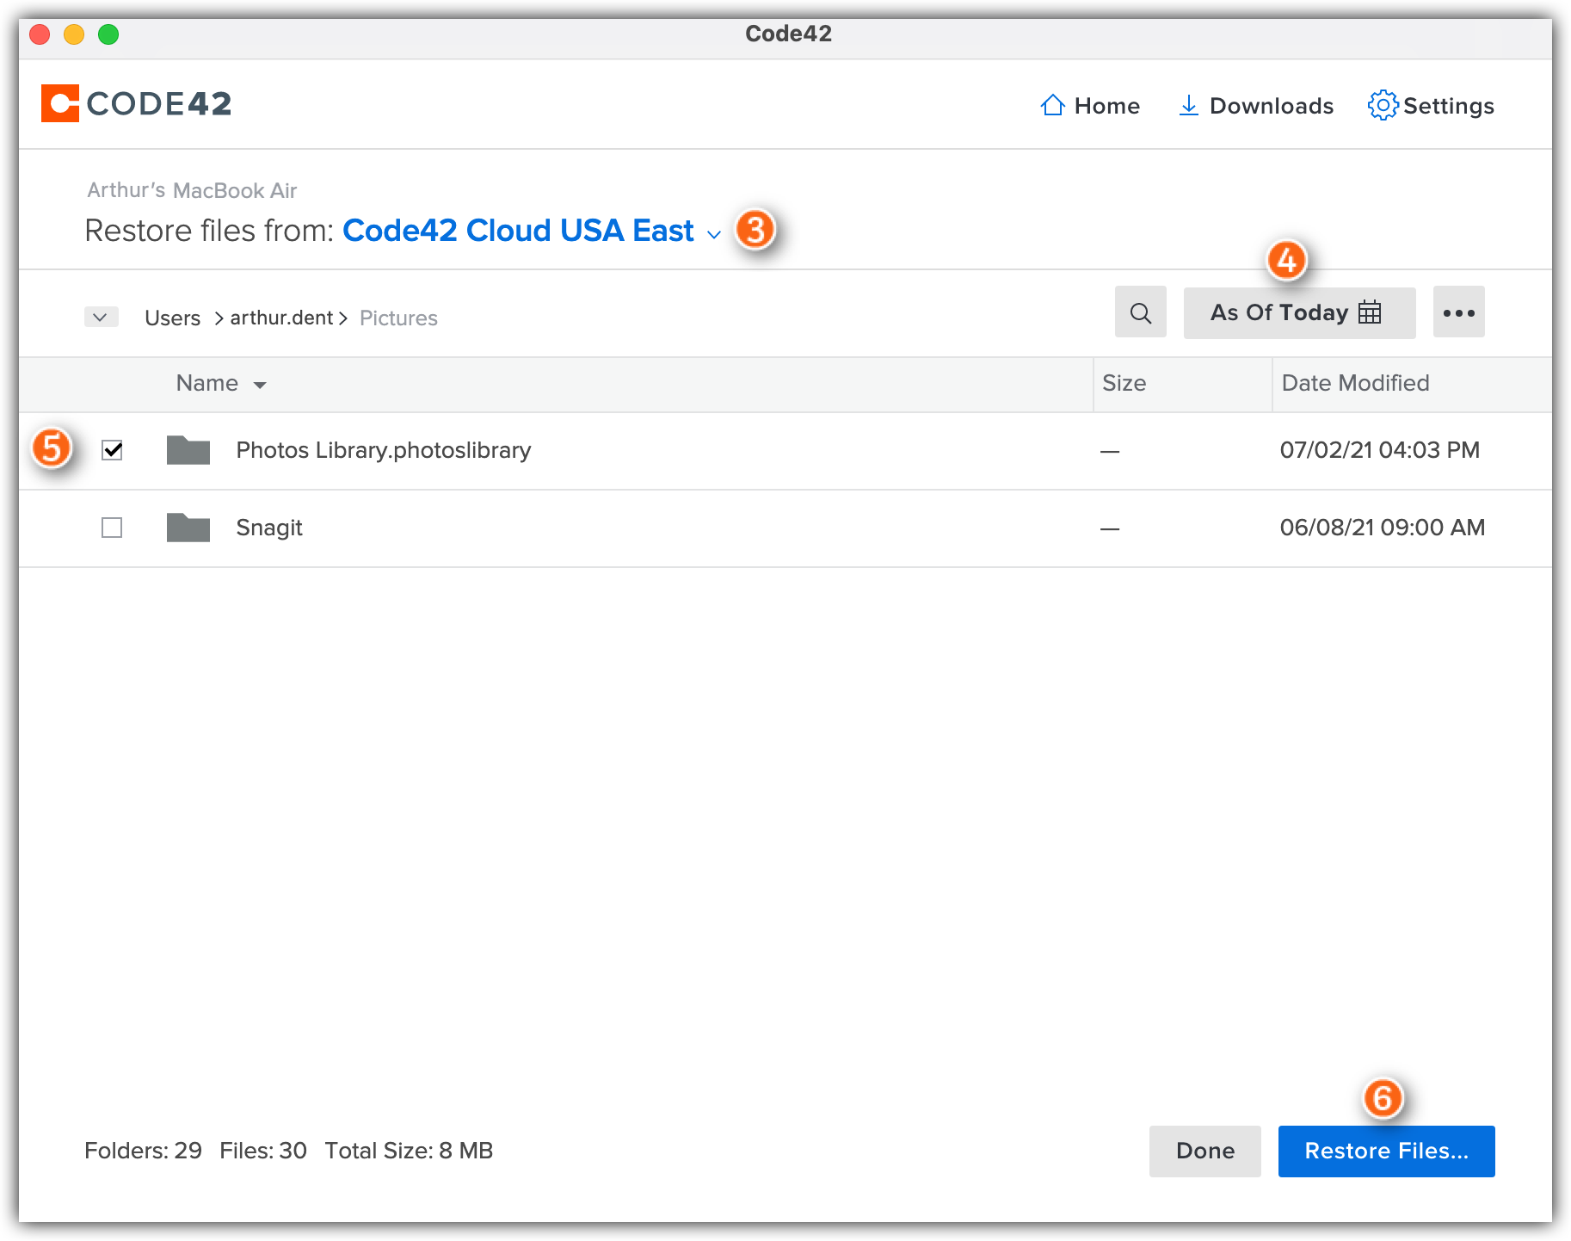
Task: Open the search magnifier icon
Action: coord(1140,312)
